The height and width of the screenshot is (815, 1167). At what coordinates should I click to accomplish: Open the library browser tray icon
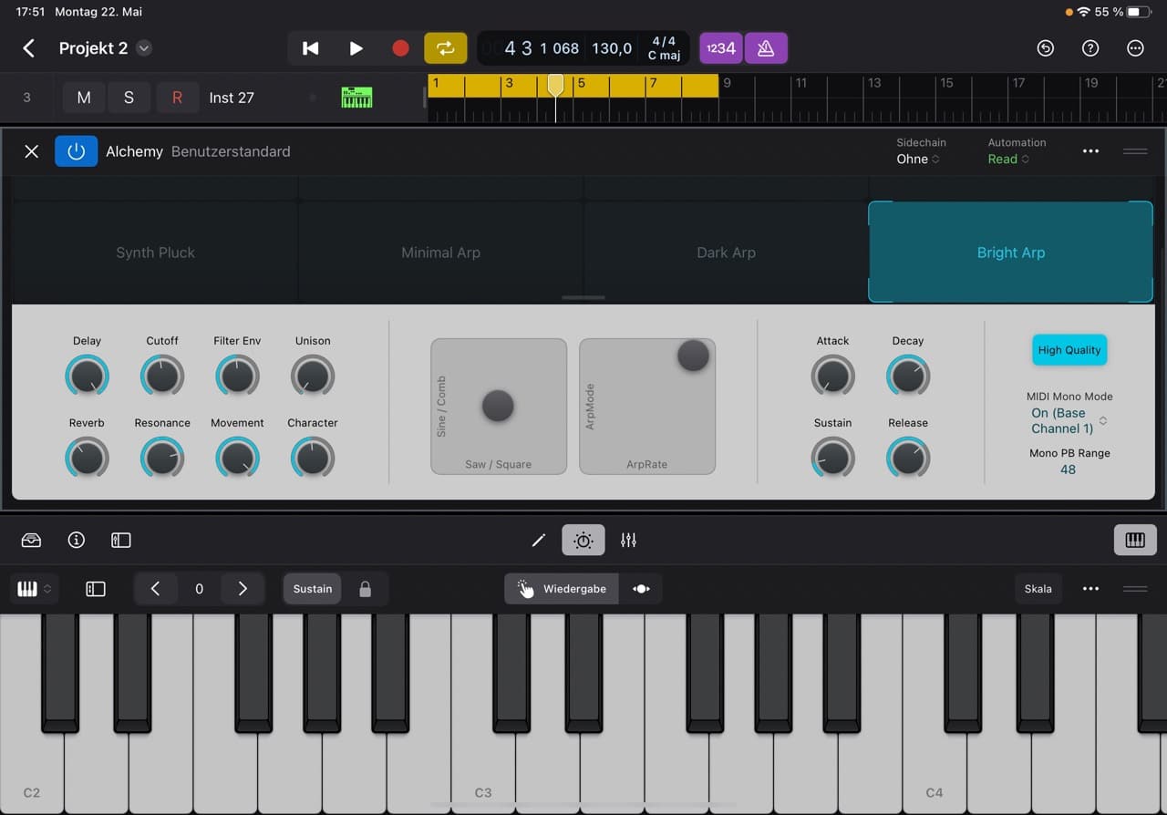pos(31,541)
